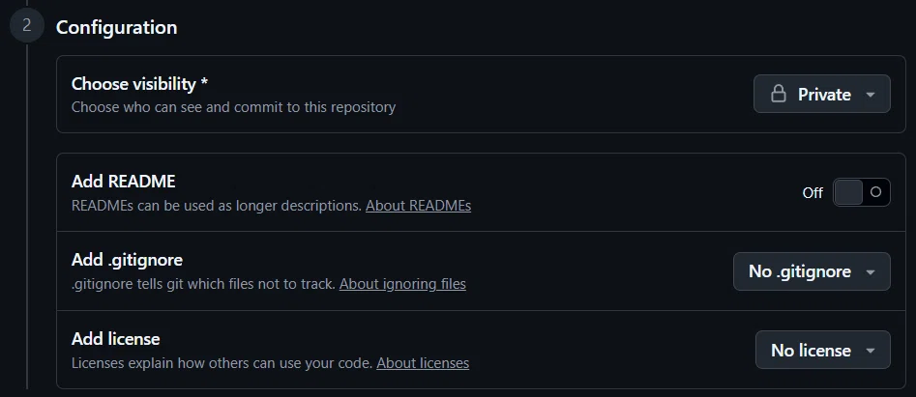
Task: Visit the About licenses link
Action: pyautogui.click(x=423, y=363)
